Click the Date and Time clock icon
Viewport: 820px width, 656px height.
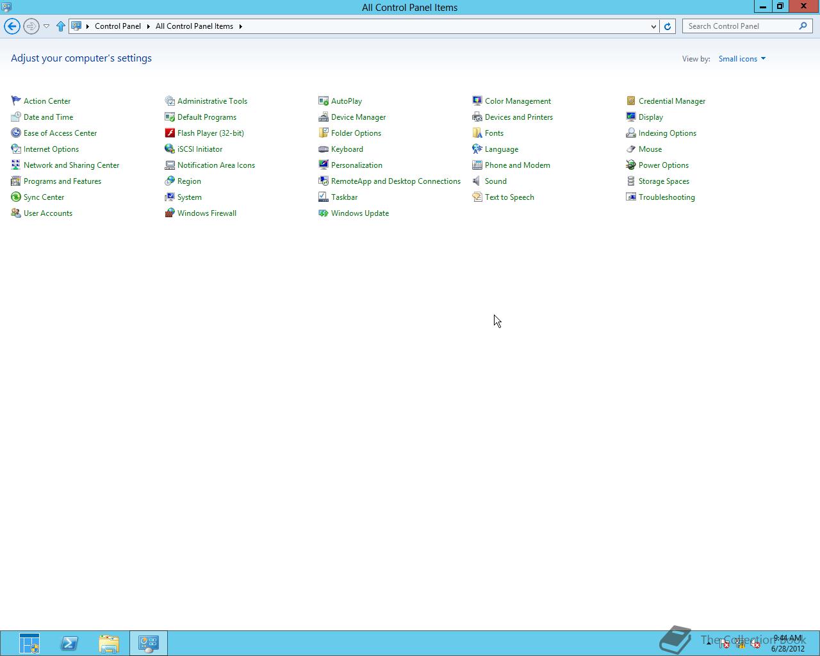16,117
